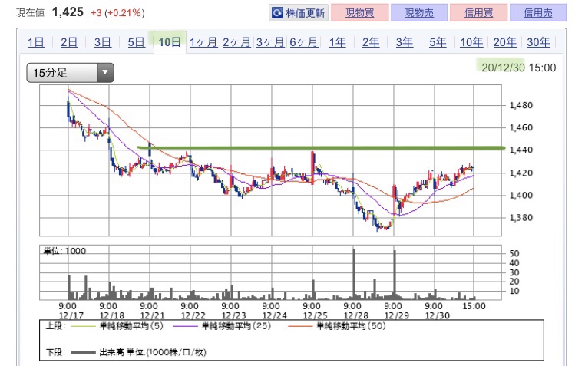Click the 1,380 price axis label

tap(521, 218)
